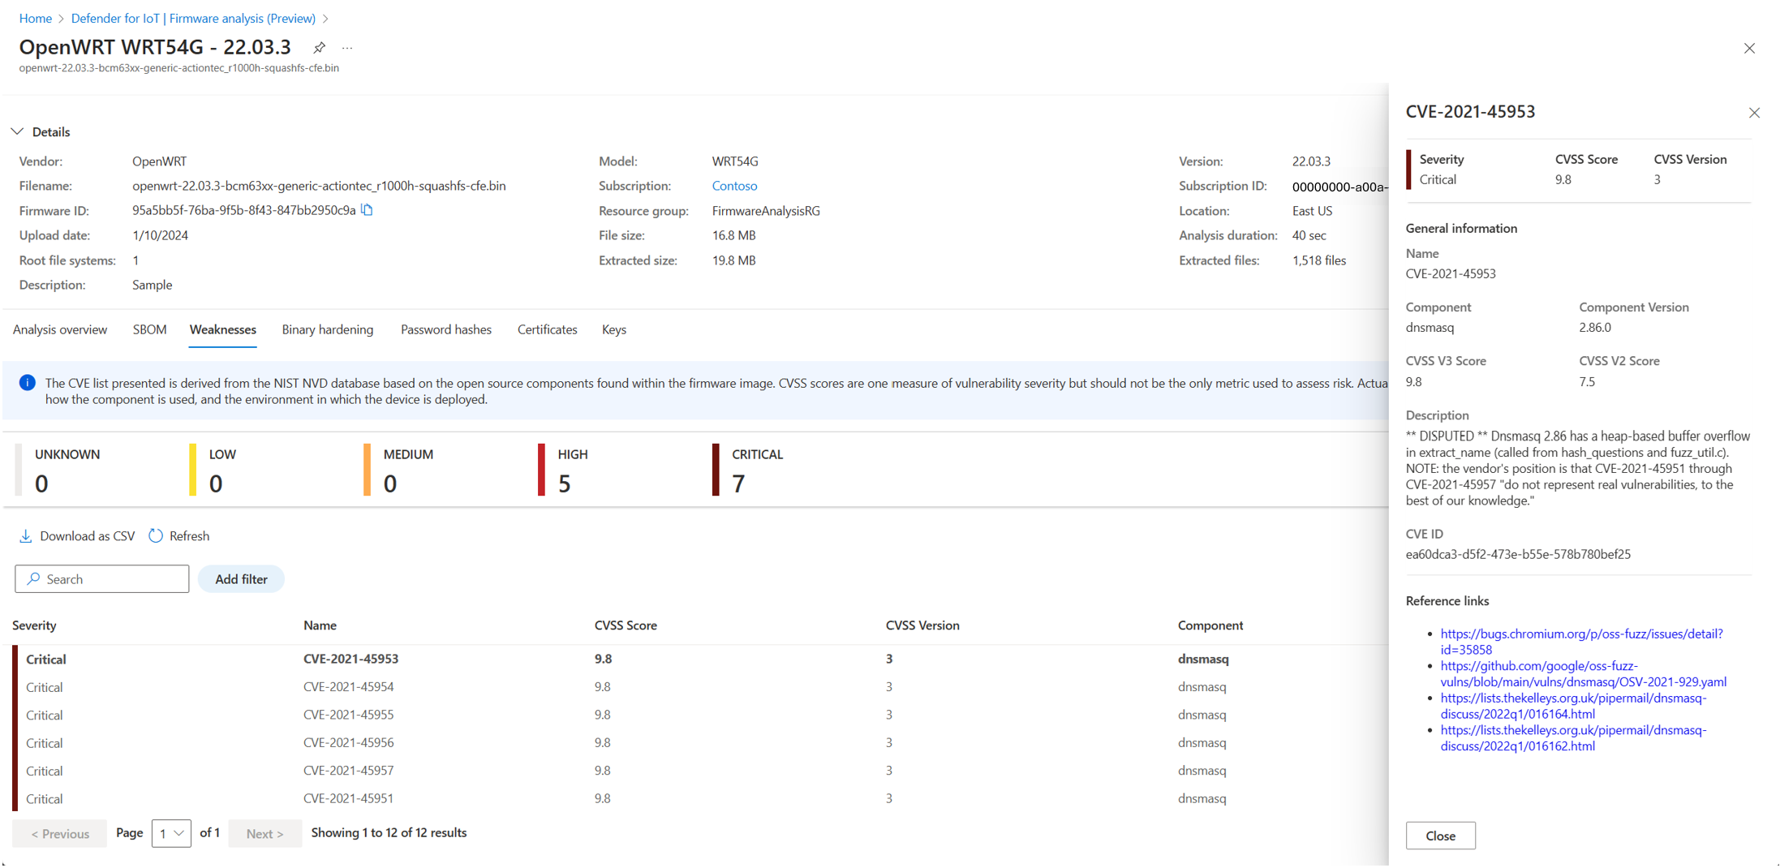Select the CVE-2021-45951 row

[701, 799]
